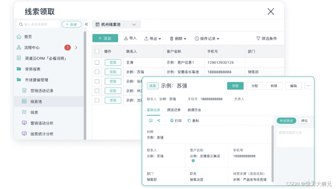Click the clock icon for 操作记录
This screenshot has height=189, width=336.
click(x=197, y=38)
